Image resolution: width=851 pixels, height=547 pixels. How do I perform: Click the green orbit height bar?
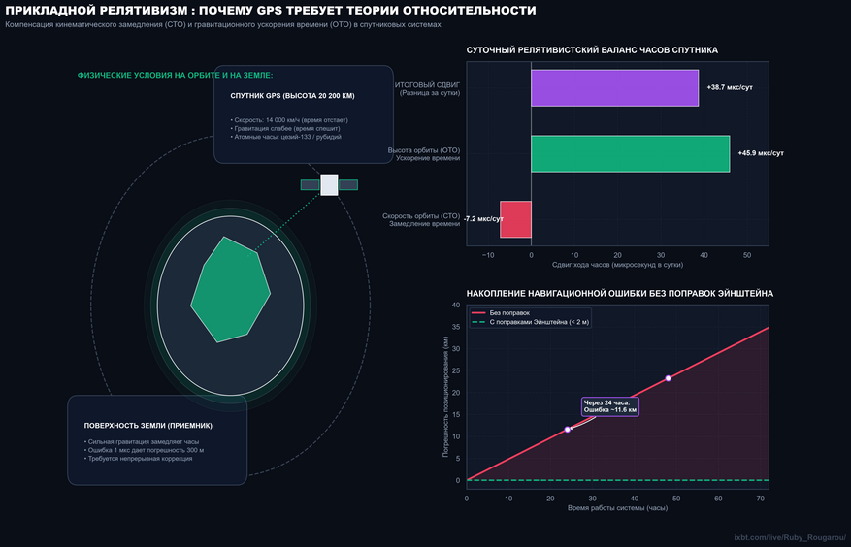630,153
